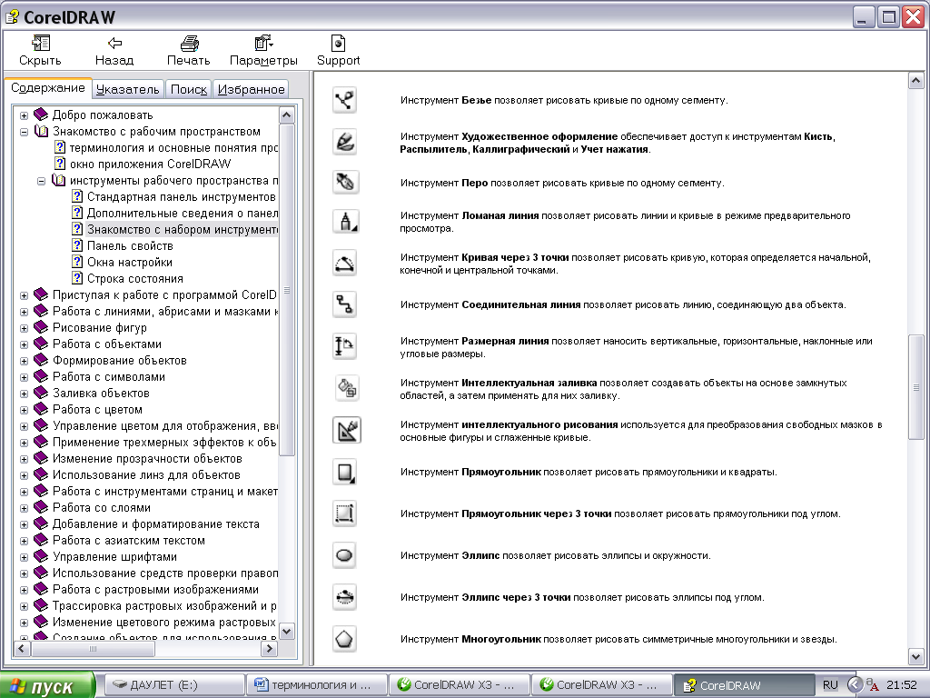Click the 3-point rectangle tool icon
Image resolution: width=930 pixels, height=698 pixels.
344,514
